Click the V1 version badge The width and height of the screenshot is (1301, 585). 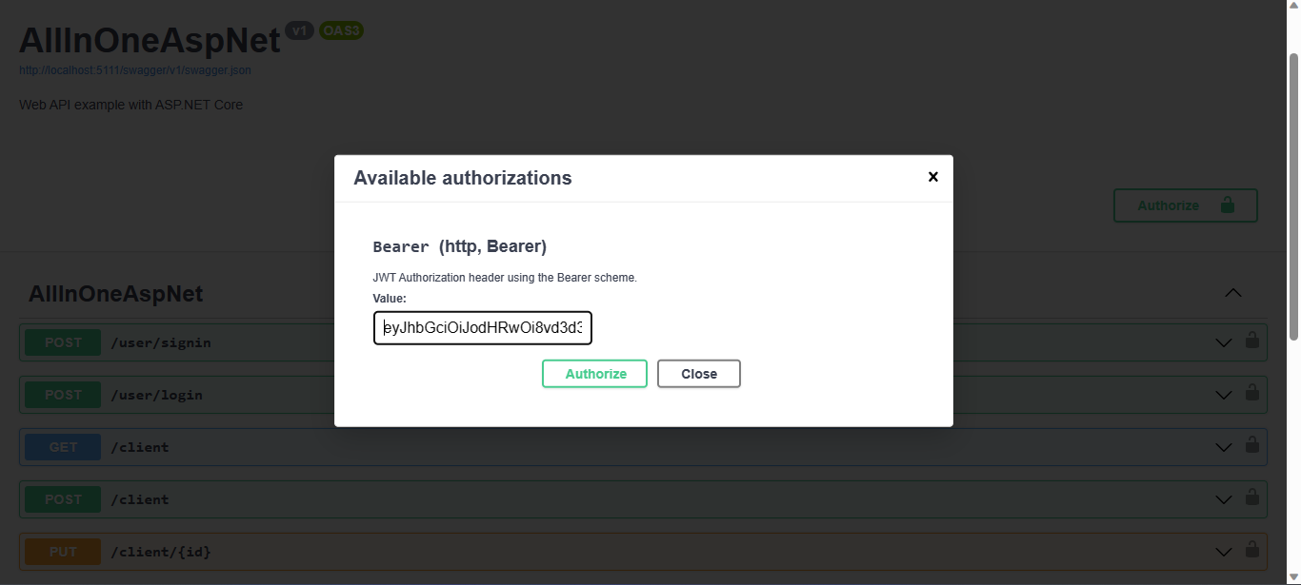coord(299,30)
